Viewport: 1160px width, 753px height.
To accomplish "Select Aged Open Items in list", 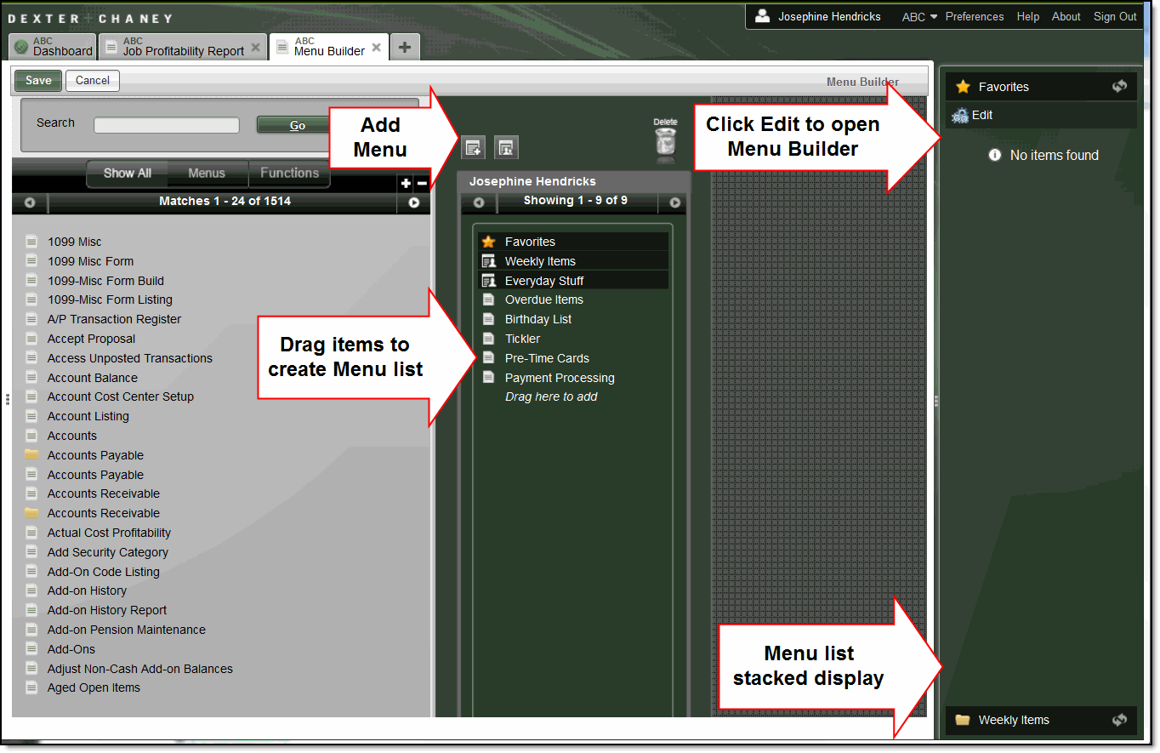I will coord(94,687).
